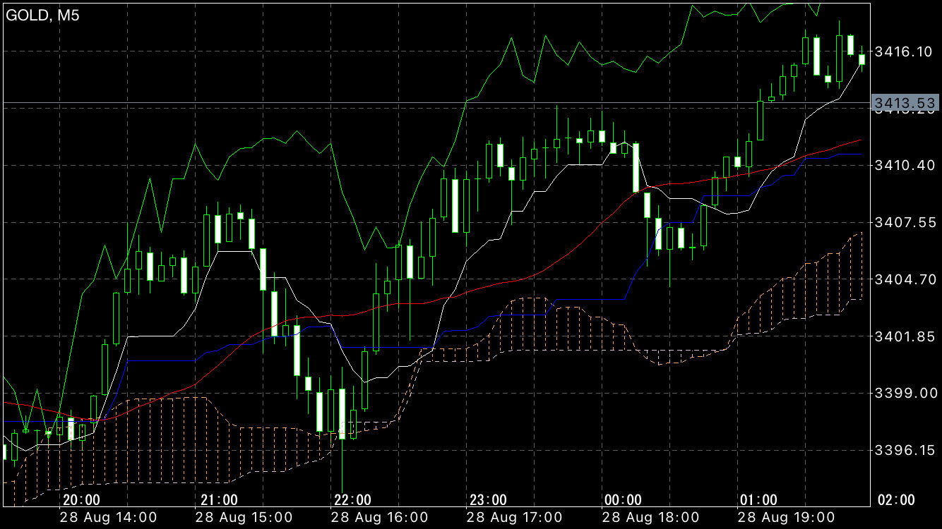942x529 pixels.
Task: Select the 28 Aug 14:00 date label
Action: (109, 518)
